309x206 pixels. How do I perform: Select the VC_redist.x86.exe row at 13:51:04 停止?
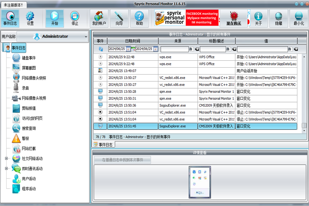pos(195,112)
